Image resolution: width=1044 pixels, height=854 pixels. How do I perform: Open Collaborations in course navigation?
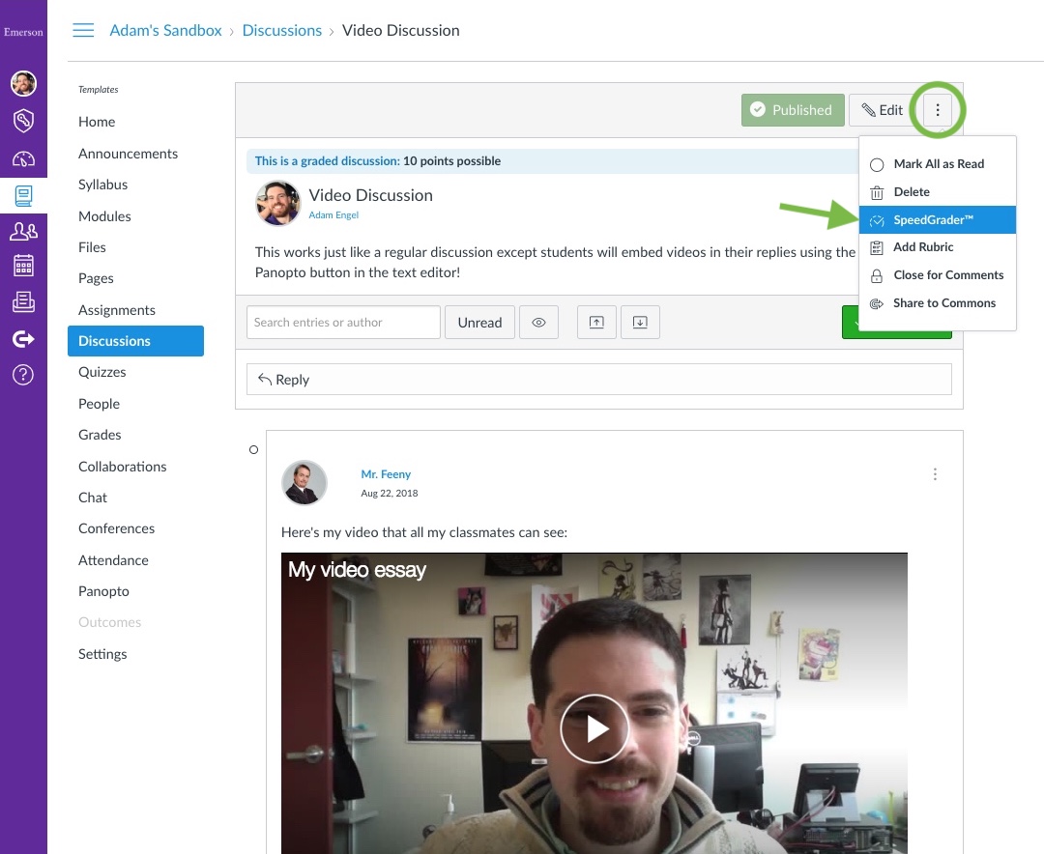123,467
